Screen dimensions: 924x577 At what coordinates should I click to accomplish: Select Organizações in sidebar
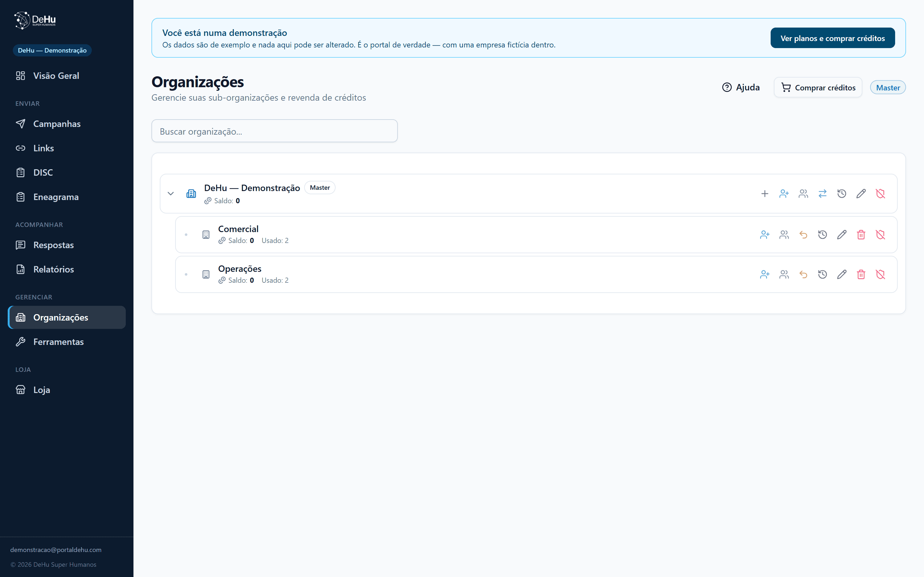click(x=66, y=317)
